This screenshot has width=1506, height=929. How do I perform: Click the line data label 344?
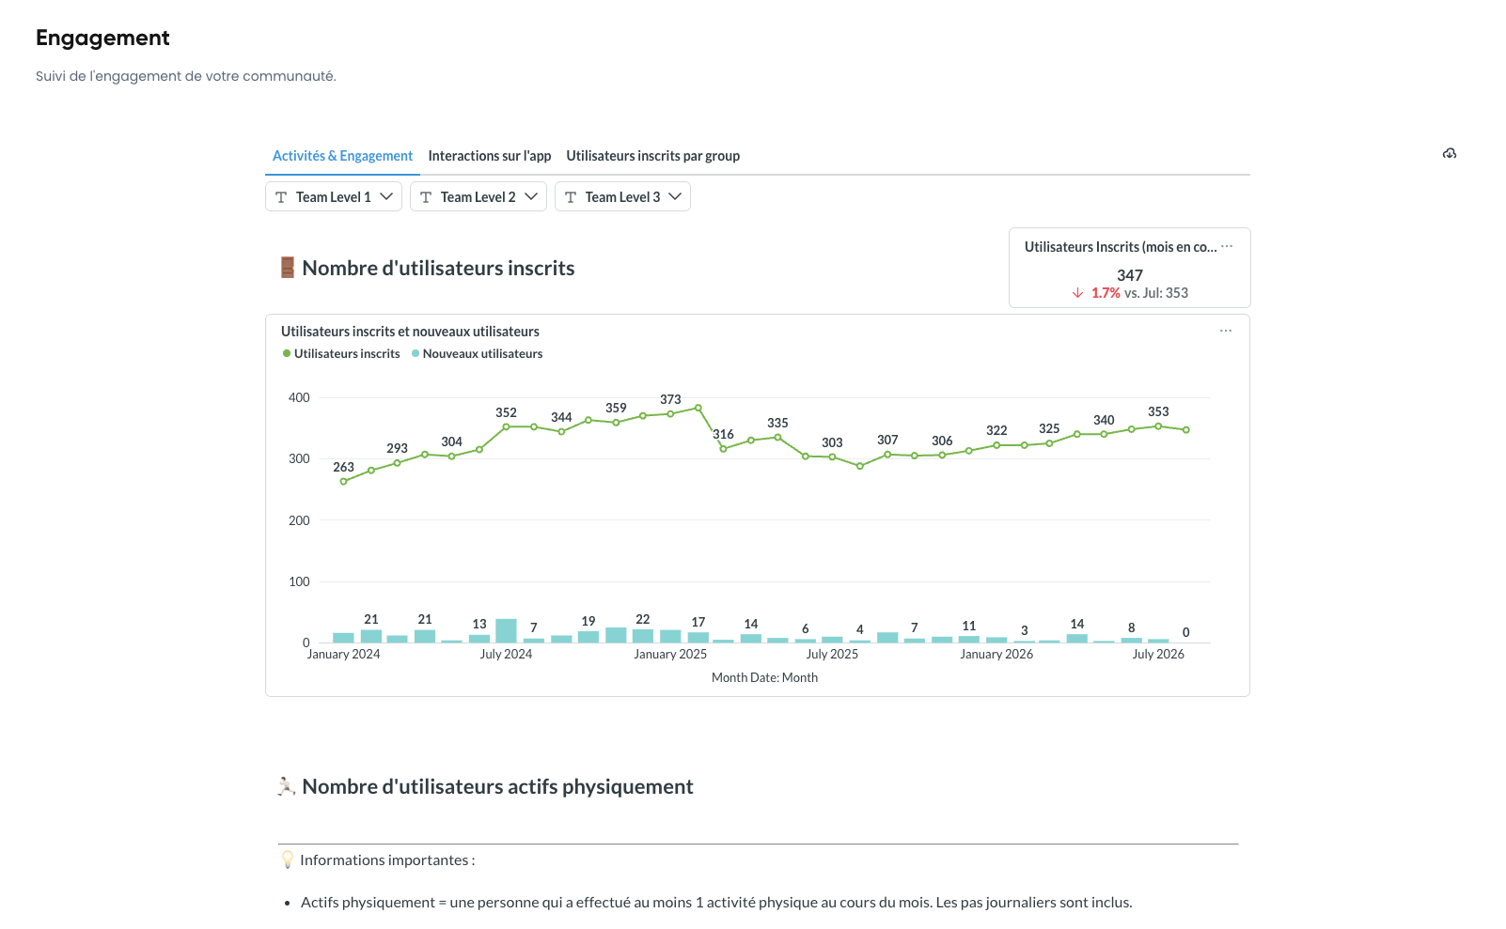pos(561,417)
